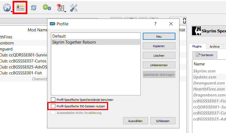
Task: Click the Schliessen button
Action: pyautogui.click(x=163, y=121)
